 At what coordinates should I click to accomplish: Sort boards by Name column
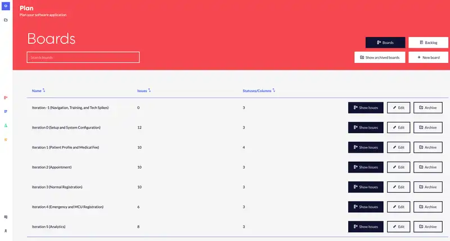[x=38, y=90]
